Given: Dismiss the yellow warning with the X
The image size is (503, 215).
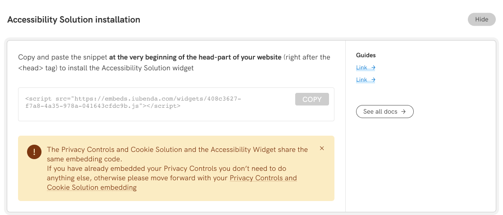Looking at the screenshot, I should [x=322, y=148].
